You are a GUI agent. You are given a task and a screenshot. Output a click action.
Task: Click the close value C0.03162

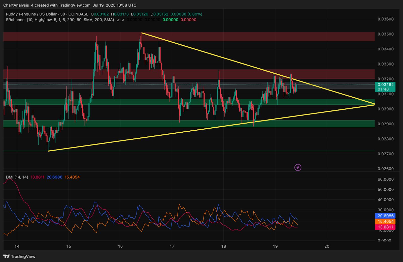pyautogui.click(x=159, y=14)
